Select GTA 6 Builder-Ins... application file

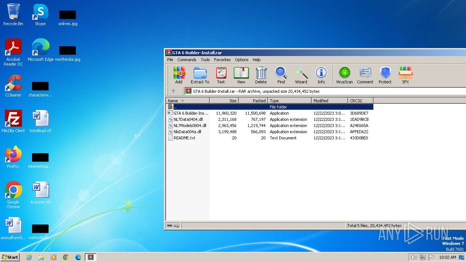click(x=270, y=113)
